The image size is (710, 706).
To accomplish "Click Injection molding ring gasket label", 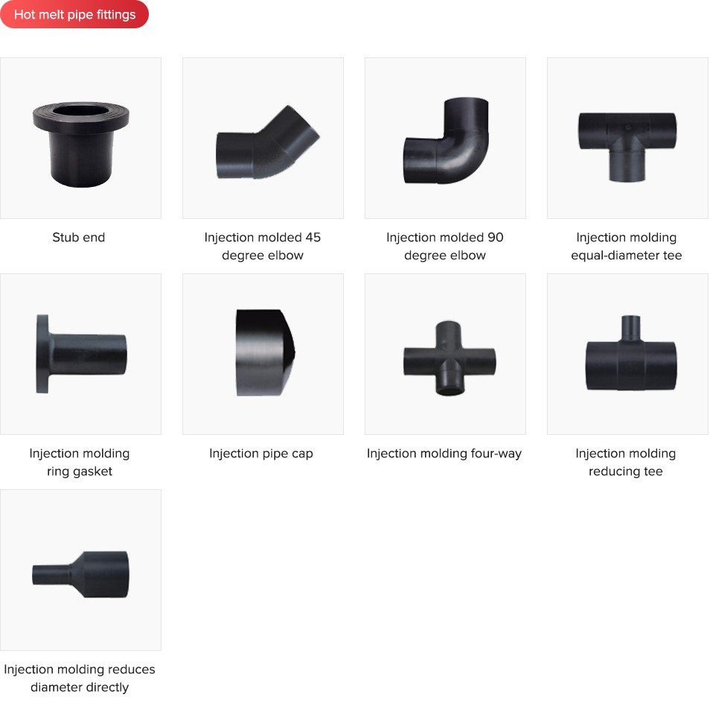I will (80, 462).
